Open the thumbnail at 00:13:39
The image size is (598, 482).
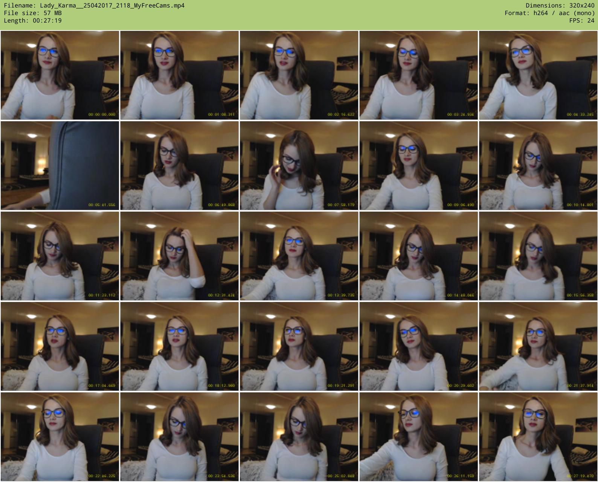click(299, 256)
